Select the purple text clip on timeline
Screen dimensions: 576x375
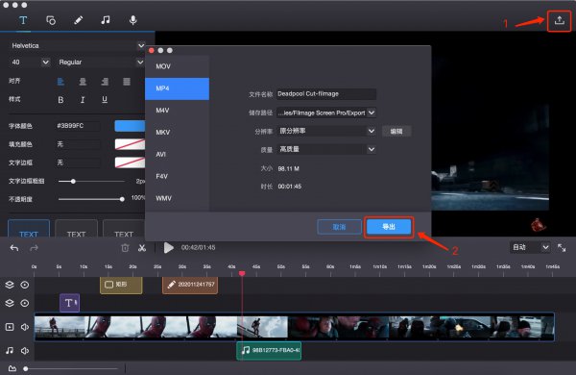point(70,303)
